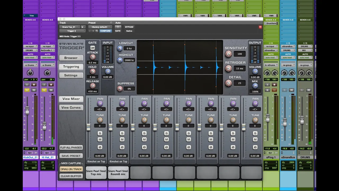Toggle the Gate Off switch
The width and height of the screenshot is (339, 191).
(x=92, y=48)
